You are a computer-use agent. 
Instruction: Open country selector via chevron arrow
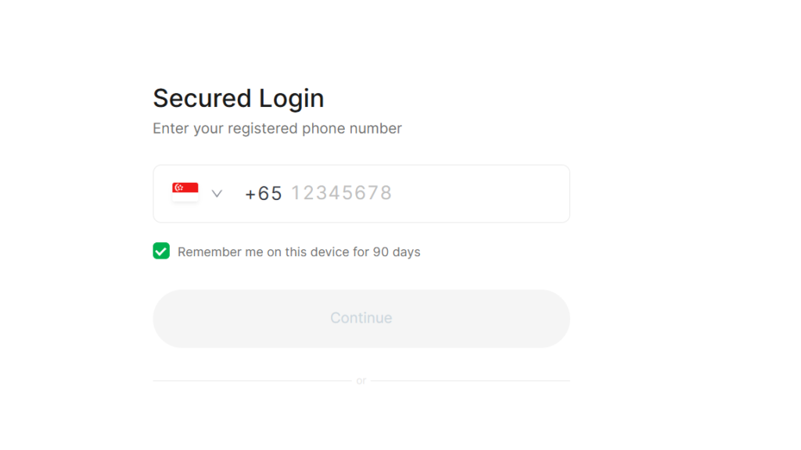point(217,194)
